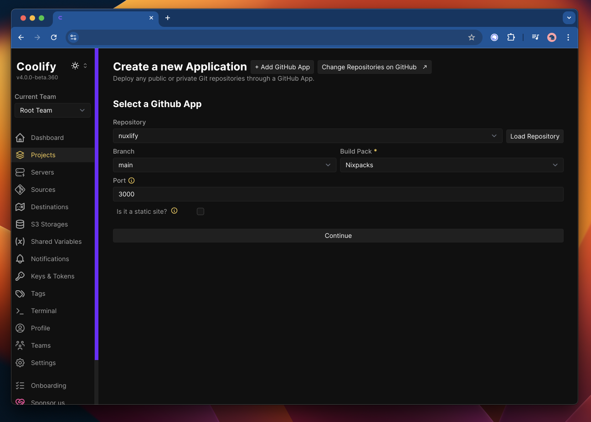Viewport: 591px width, 422px height.
Task: Open the Build Pack dropdown showing Nixpacks
Action: 452,165
